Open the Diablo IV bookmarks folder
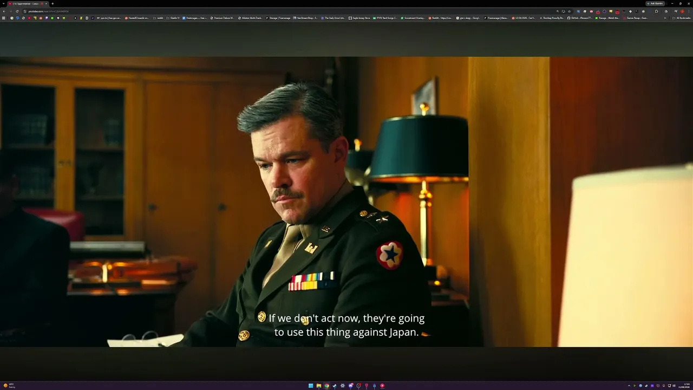The width and height of the screenshot is (693, 390). [x=173, y=18]
